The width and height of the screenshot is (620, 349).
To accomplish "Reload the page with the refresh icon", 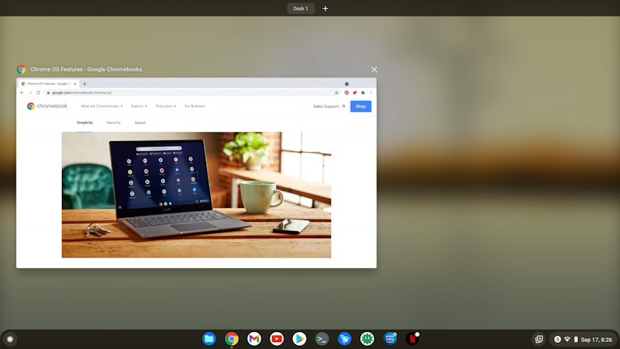I will (x=38, y=92).
